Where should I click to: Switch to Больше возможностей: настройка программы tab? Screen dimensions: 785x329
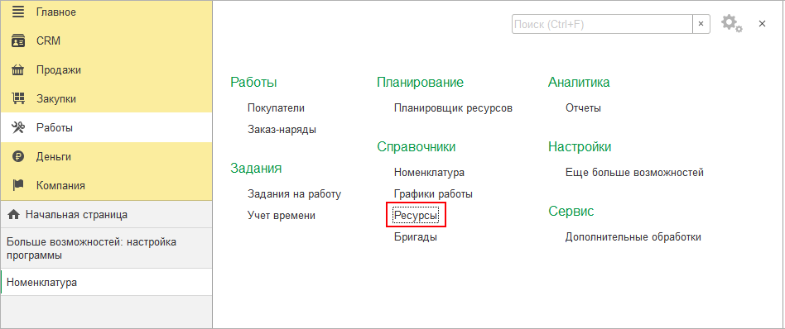107,249
